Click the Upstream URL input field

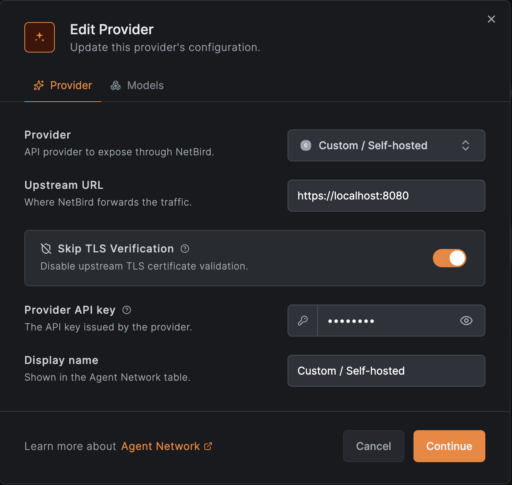pyautogui.click(x=386, y=196)
